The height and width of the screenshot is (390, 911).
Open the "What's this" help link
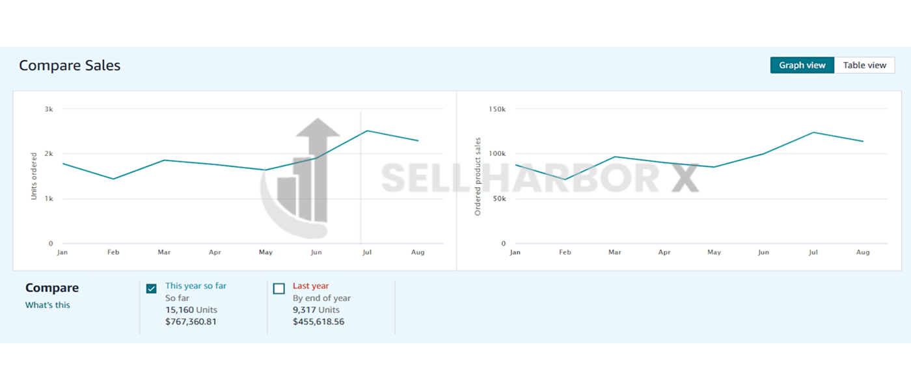click(48, 305)
